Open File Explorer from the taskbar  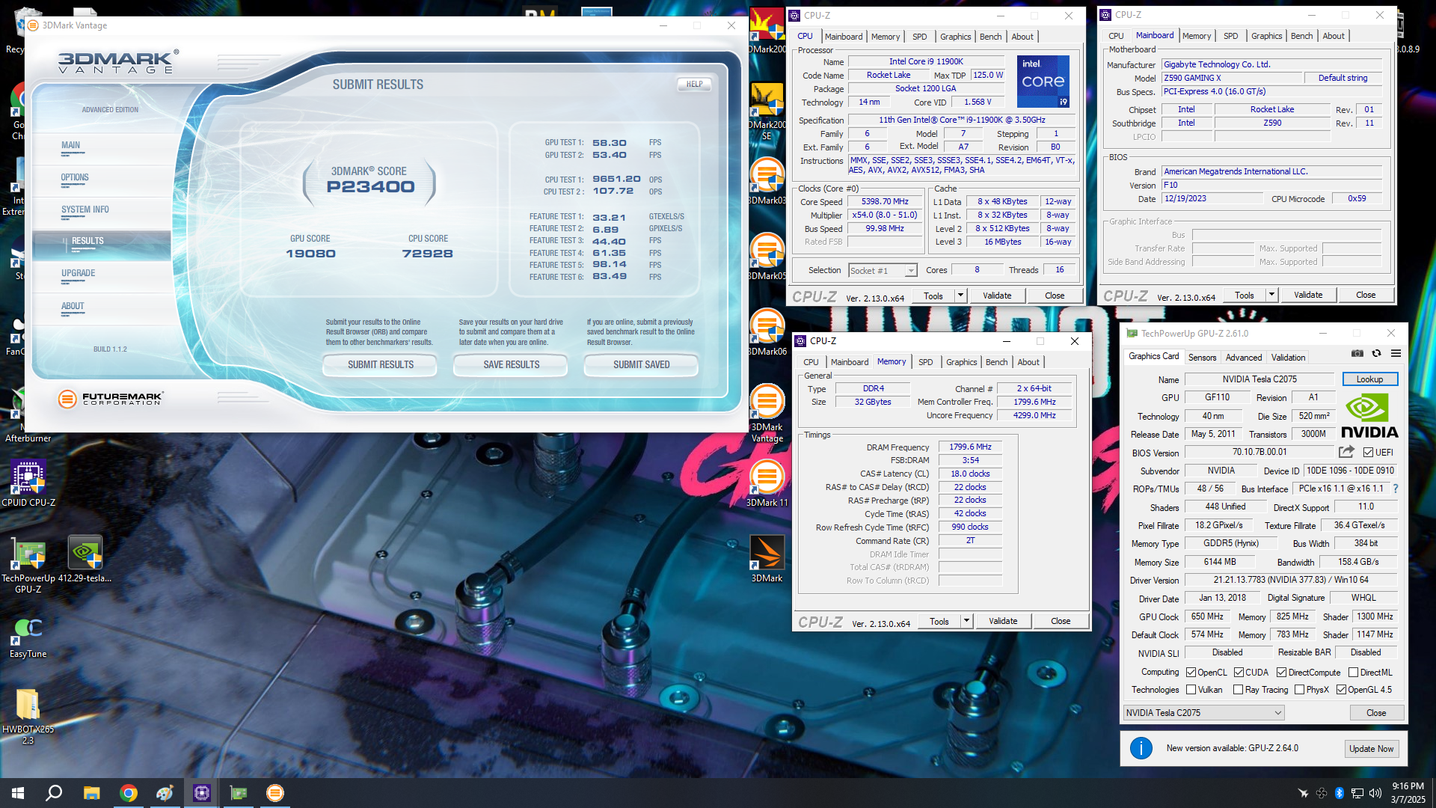click(x=91, y=793)
